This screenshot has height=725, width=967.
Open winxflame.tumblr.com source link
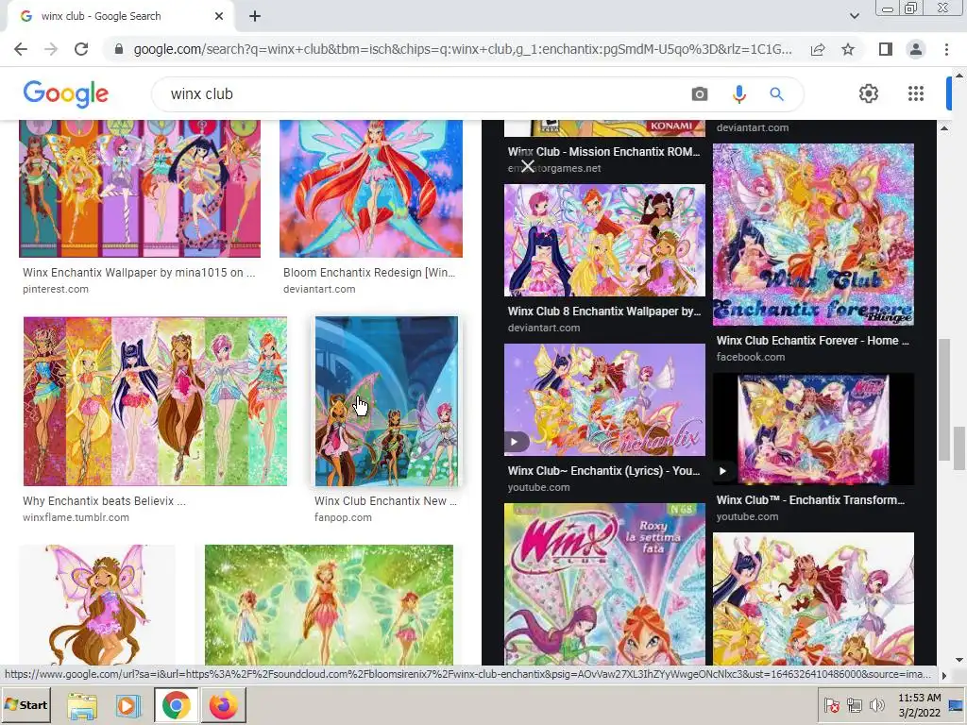(x=76, y=518)
